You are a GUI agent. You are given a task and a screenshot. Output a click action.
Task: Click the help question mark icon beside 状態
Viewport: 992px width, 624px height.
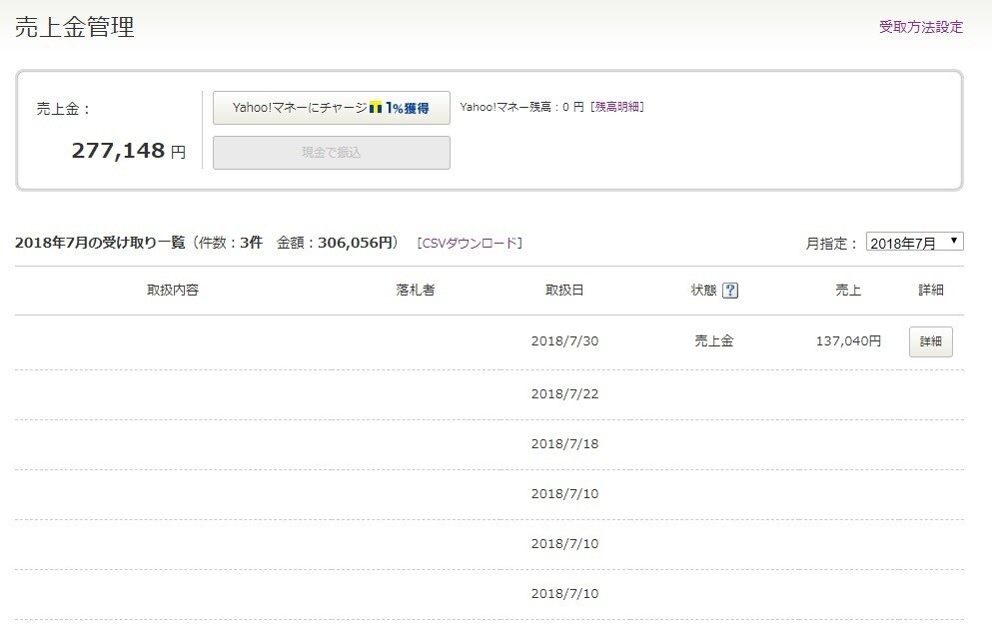pos(730,291)
